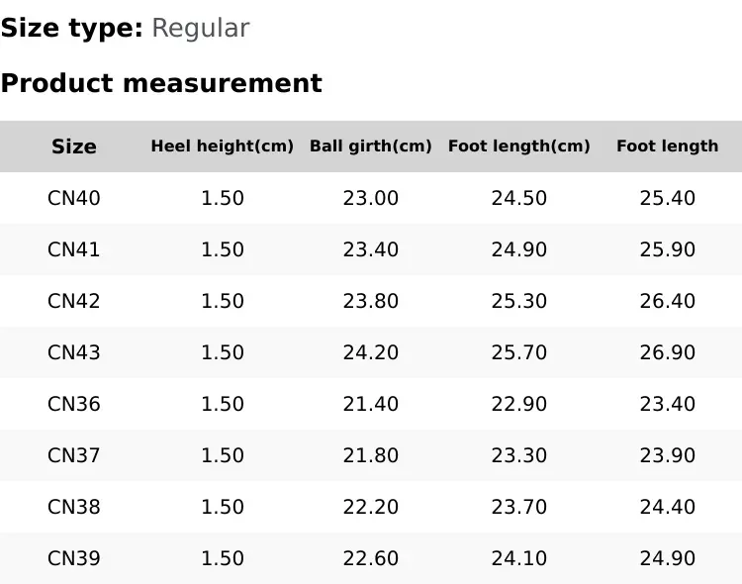
Task: Click the CN39 size cell
Action: 74,558
